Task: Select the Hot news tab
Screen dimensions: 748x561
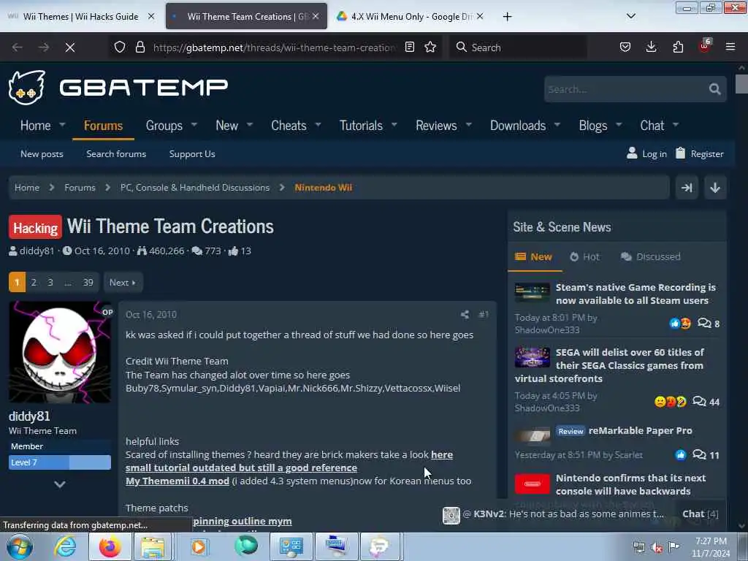Action: 584,256
